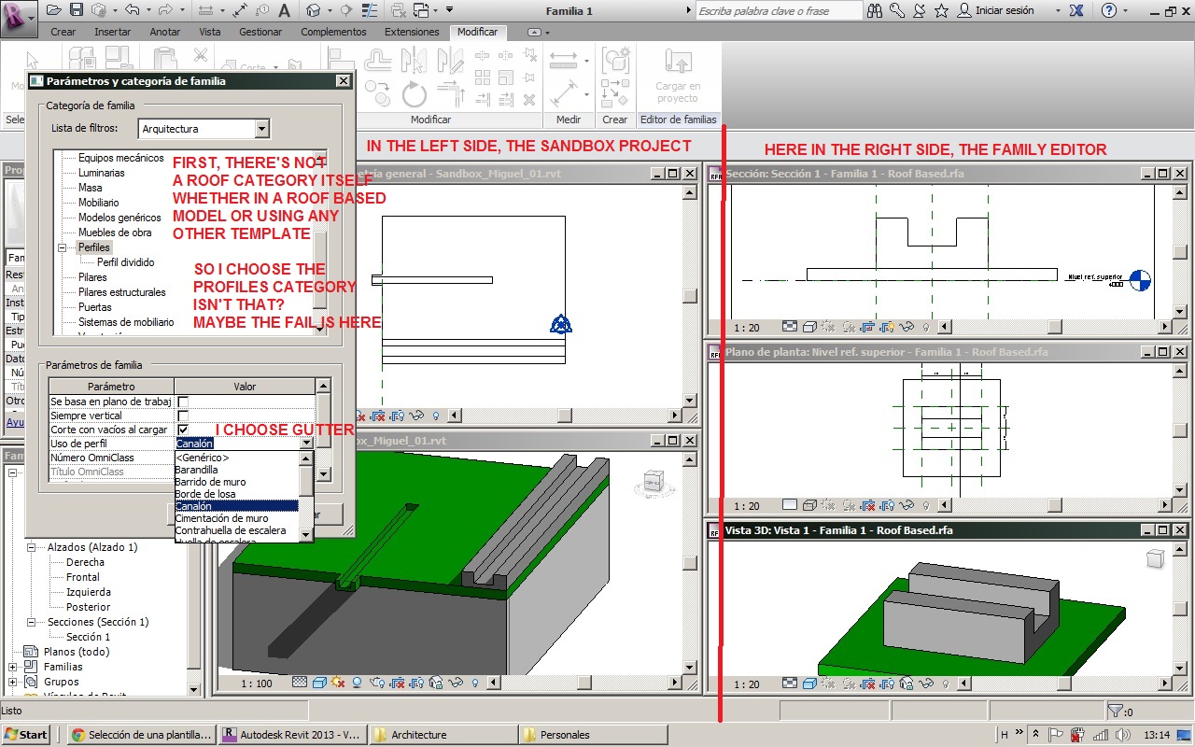Click the Save icon in quick access toolbar
This screenshot has width=1195, height=747.
(x=77, y=10)
